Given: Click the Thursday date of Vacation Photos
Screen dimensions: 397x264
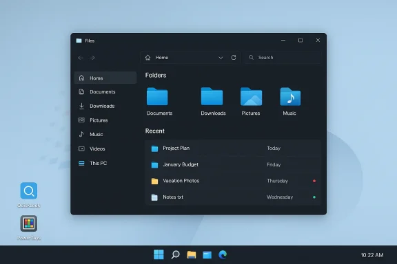Looking at the screenshot, I should click(277, 181).
